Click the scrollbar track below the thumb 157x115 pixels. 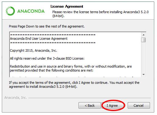coord(144,57)
